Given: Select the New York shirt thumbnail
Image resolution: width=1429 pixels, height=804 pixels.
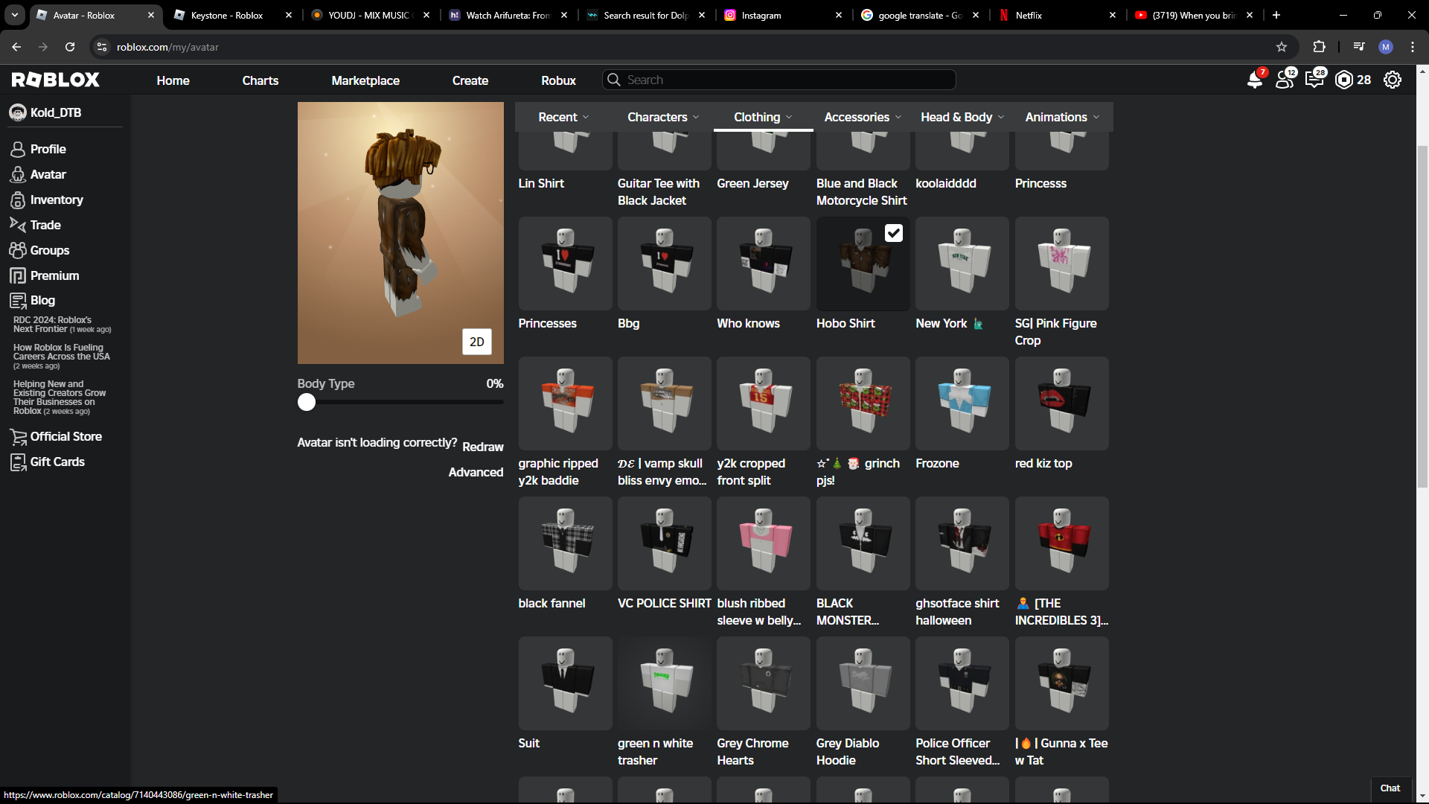Looking at the screenshot, I should coord(962,264).
